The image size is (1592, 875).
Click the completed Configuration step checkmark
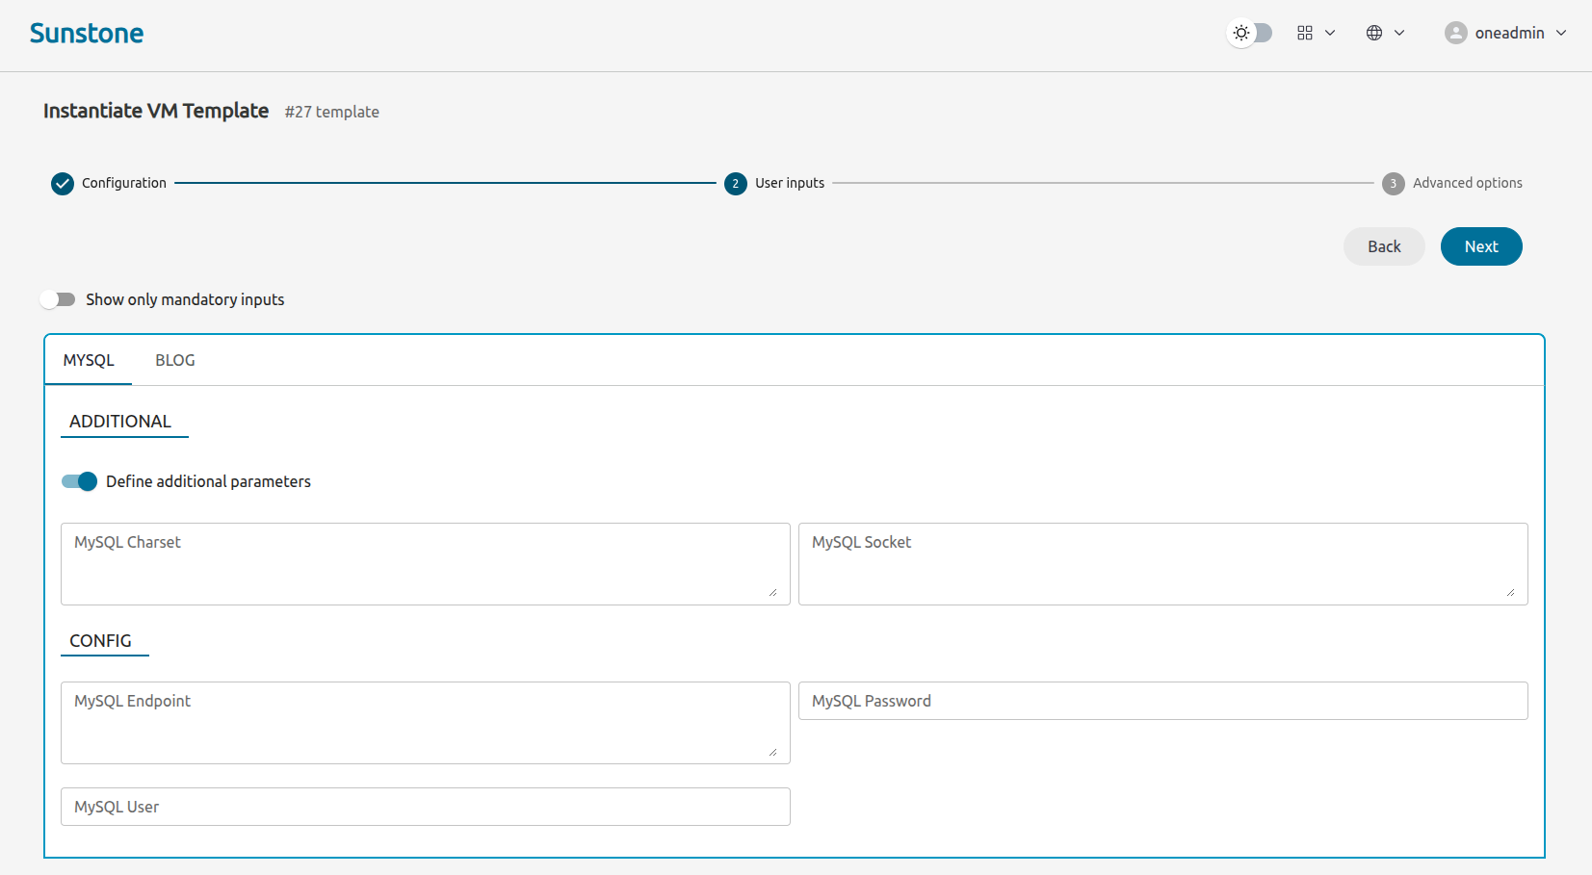click(x=62, y=183)
